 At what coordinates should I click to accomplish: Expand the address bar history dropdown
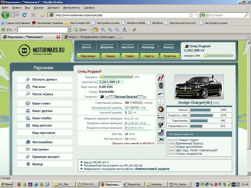click(x=196, y=15)
